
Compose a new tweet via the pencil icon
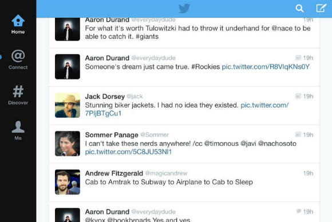(x=321, y=8)
